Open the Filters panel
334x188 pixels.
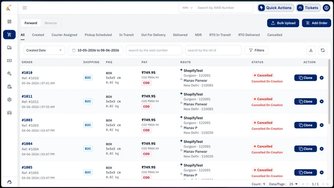point(256,50)
